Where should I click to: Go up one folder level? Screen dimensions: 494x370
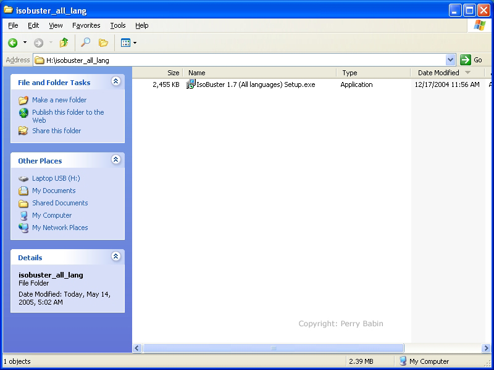(x=64, y=43)
